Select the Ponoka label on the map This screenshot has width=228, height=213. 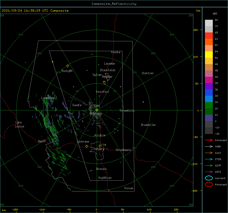116,52
